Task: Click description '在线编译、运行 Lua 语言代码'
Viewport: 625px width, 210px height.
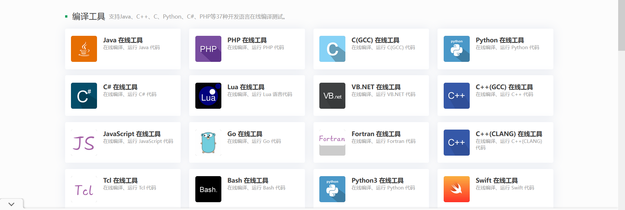Action: tap(260, 94)
